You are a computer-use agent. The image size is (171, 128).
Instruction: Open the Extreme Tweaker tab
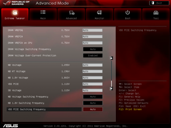pyautogui.click(x=15, y=14)
